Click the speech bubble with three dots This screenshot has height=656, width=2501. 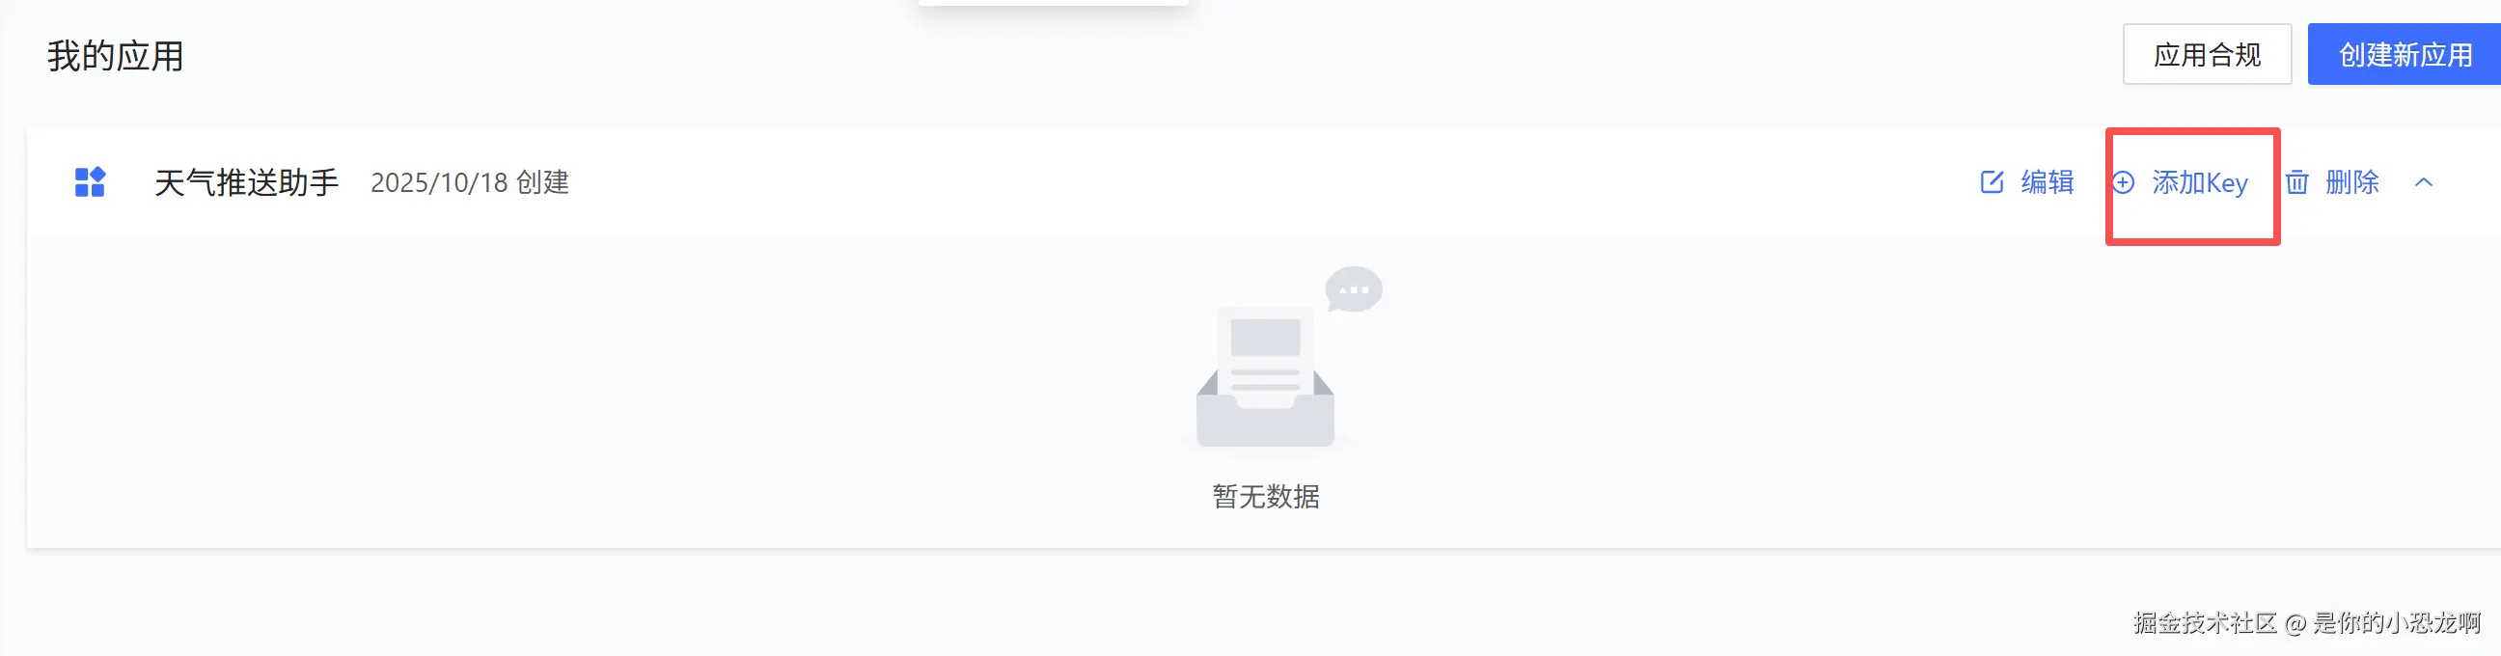point(1354,289)
